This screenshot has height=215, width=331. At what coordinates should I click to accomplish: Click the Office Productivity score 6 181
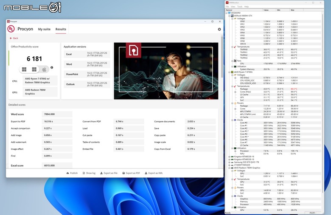coord(34,59)
